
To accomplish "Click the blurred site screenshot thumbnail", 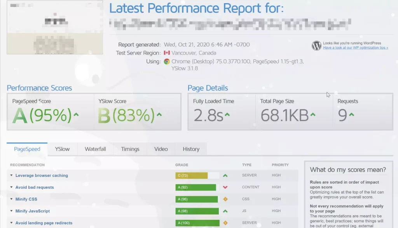I will (x=55, y=27).
